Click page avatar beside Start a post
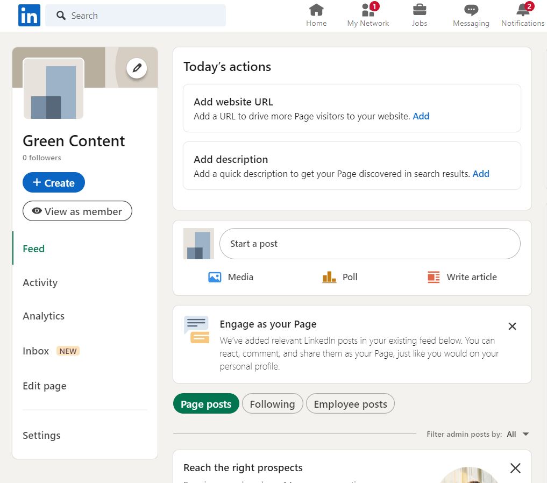 pos(199,244)
